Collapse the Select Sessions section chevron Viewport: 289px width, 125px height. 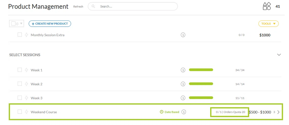pyautogui.click(x=279, y=55)
